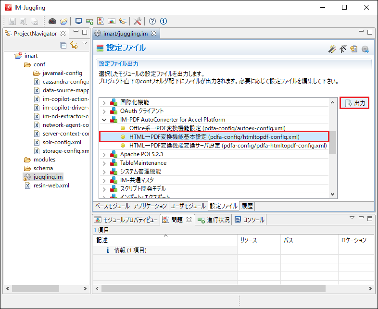
Task: Click the Save icon in toolbar
Action: [12, 21]
